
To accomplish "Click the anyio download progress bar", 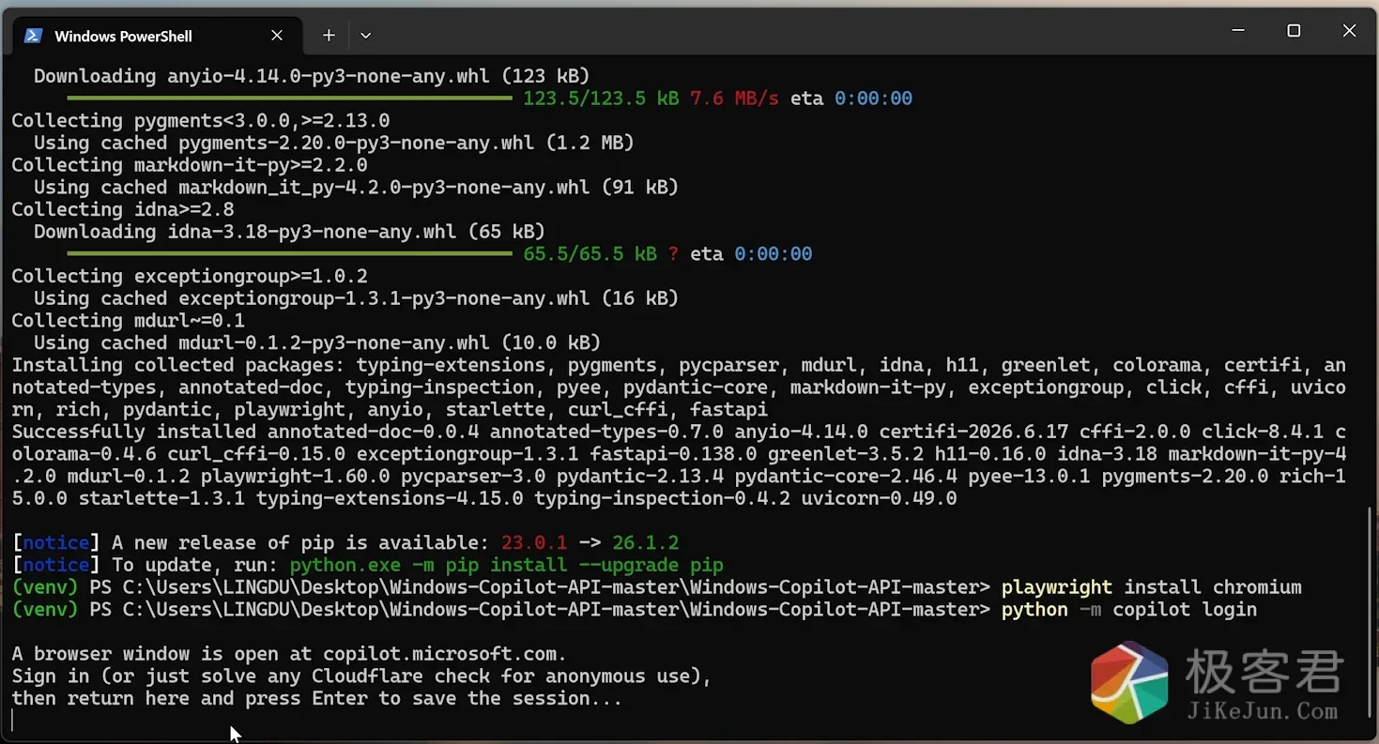I will (x=289, y=99).
